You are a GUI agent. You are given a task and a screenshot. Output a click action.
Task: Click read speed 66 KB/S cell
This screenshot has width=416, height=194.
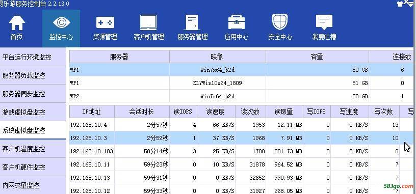pos(216,125)
